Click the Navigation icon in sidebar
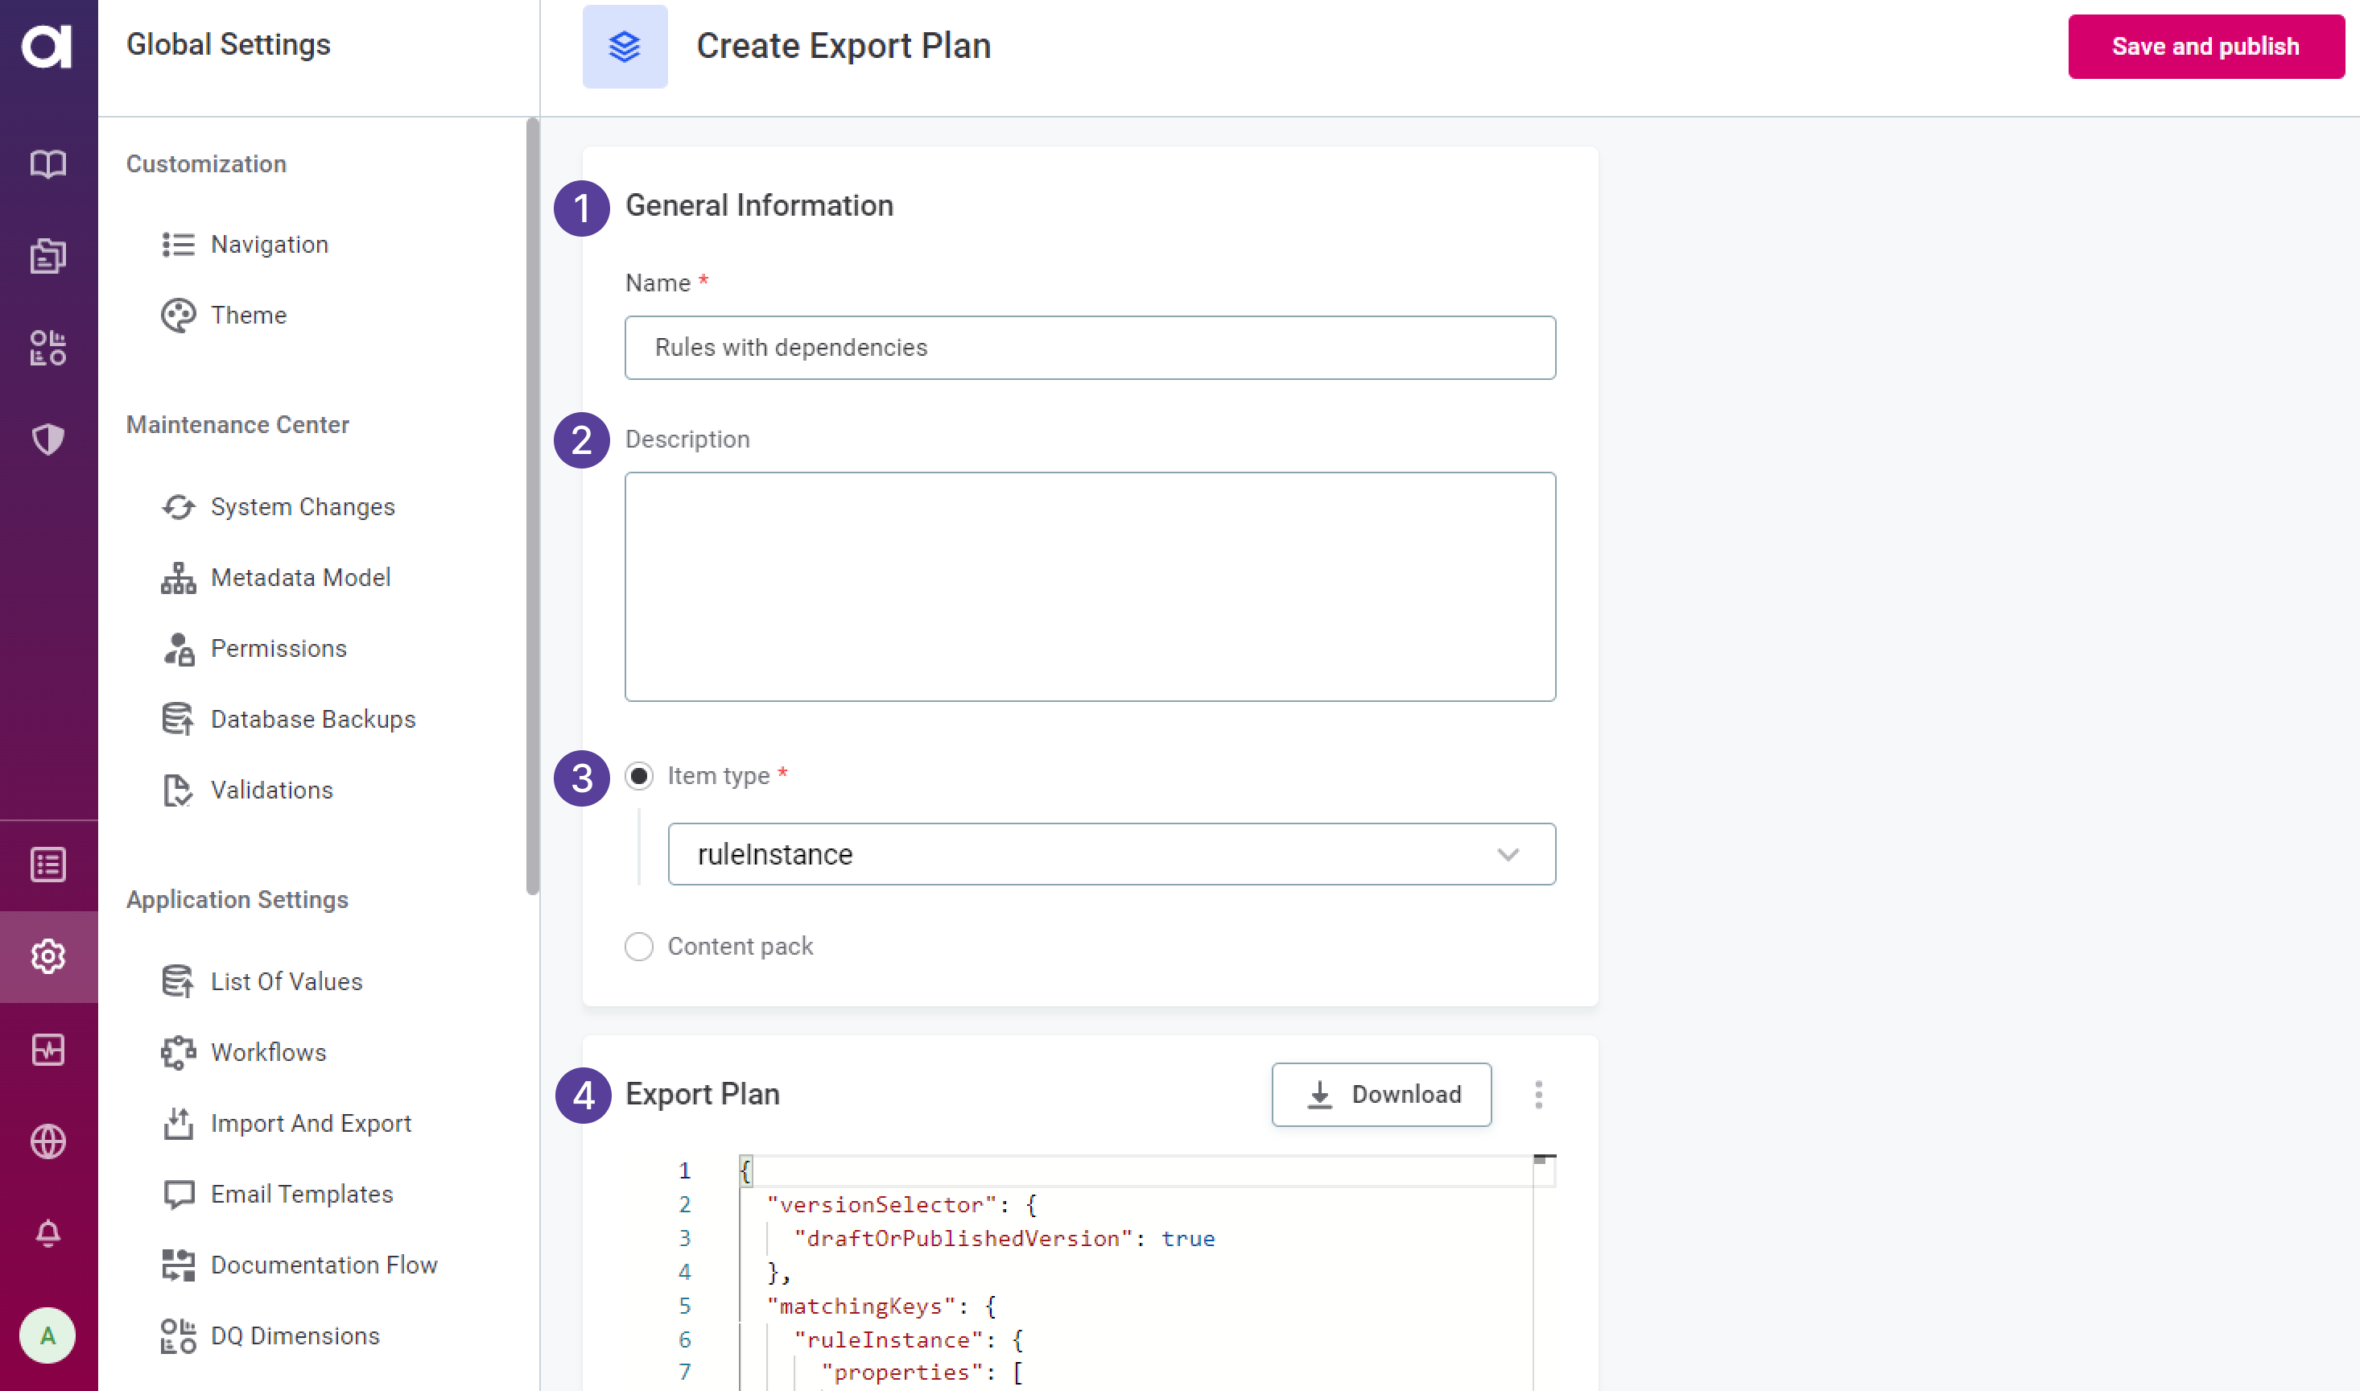The image size is (2360, 1391). point(179,243)
